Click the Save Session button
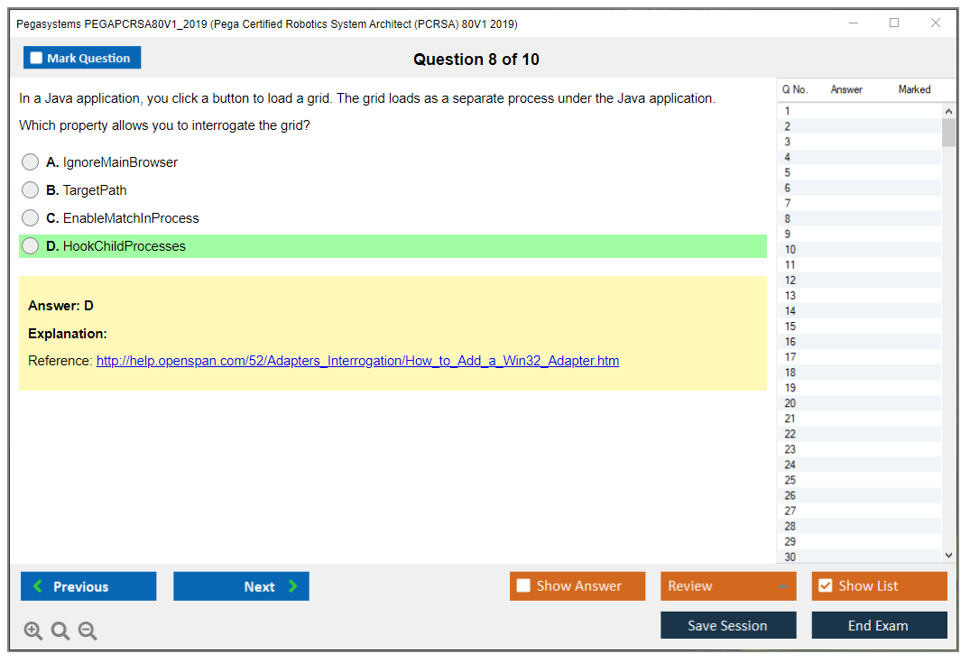This screenshot has width=970, height=663. click(728, 625)
